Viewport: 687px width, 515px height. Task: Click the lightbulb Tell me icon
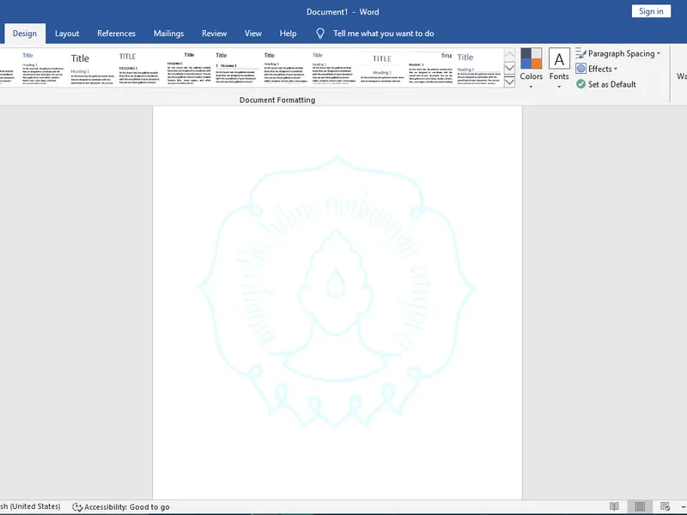tap(320, 33)
